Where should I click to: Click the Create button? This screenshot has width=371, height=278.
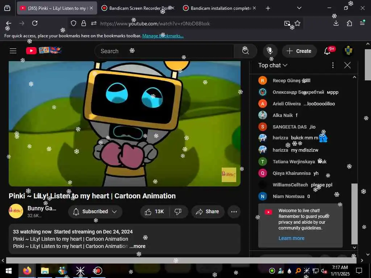299,51
